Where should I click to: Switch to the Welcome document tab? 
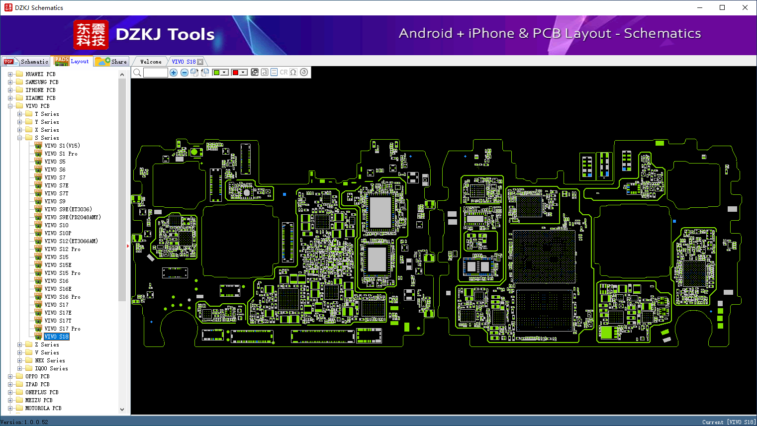click(x=151, y=62)
